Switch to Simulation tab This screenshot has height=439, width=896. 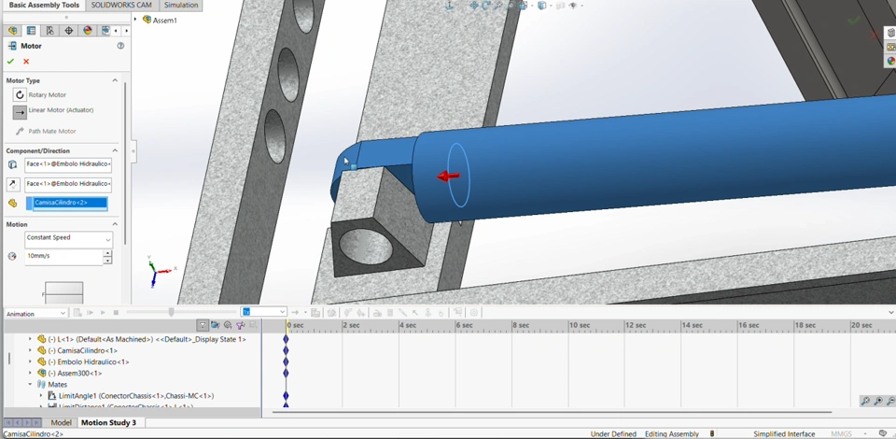(x=181, y=6)
